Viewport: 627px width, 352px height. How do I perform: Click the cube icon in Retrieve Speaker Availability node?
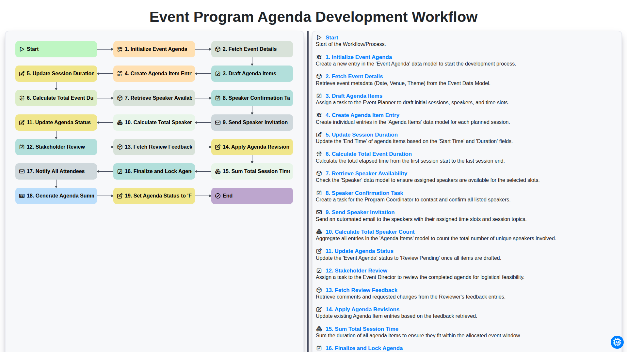[x=120, y=98]
